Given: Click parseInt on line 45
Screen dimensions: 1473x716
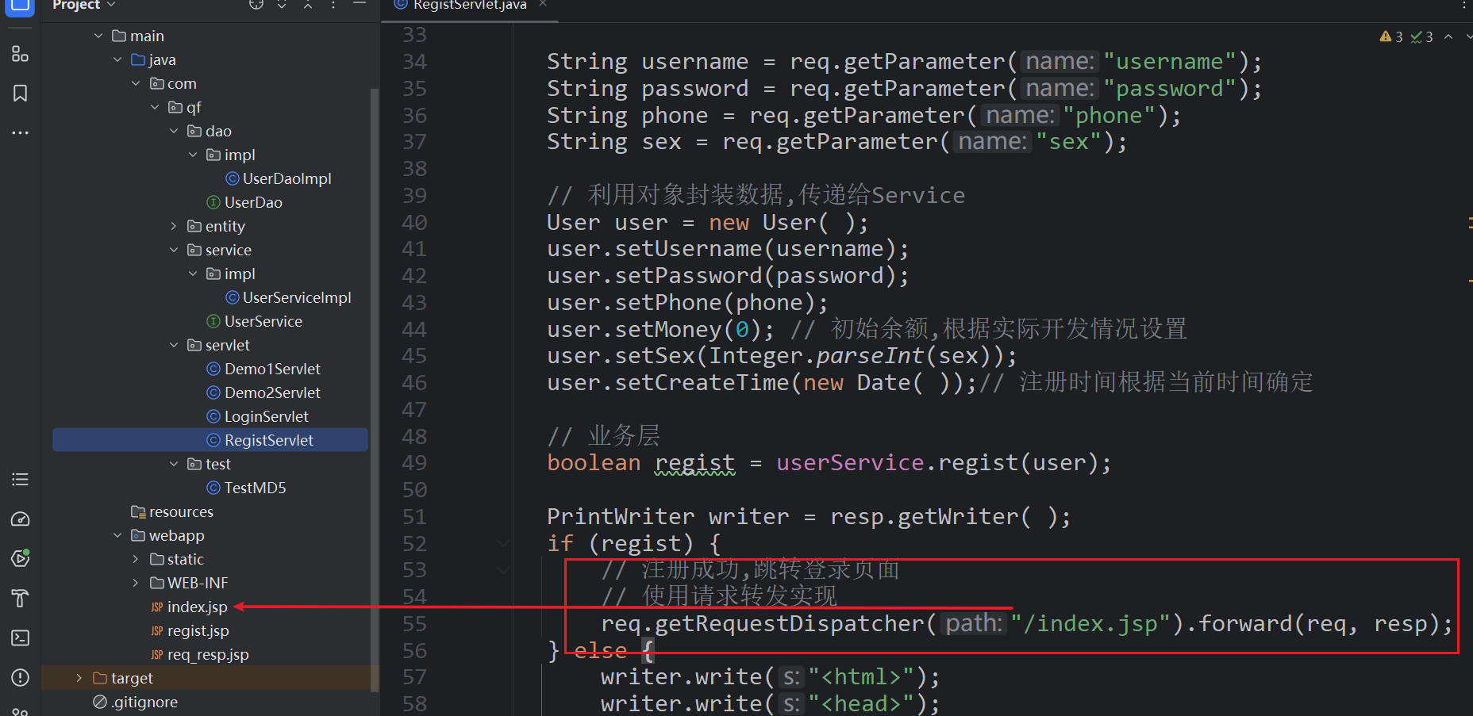Looking at the screenshot, I should 870,356.
